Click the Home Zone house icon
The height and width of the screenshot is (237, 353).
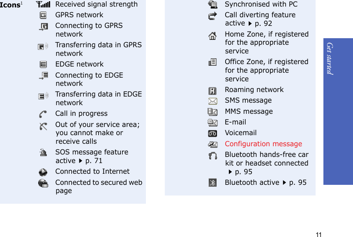click(212, 35)
